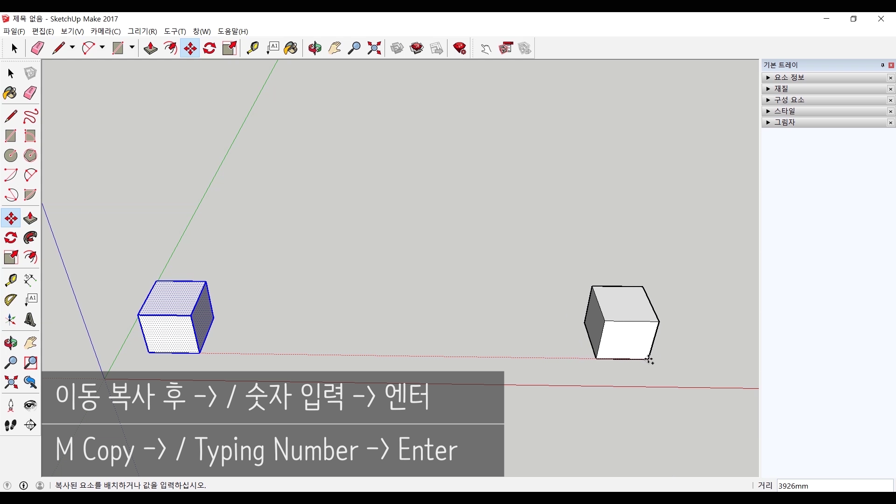The width and height of the screenshot is (896, 504).
Task: Open the 카메라(C) menu
Action: (105, 31)
